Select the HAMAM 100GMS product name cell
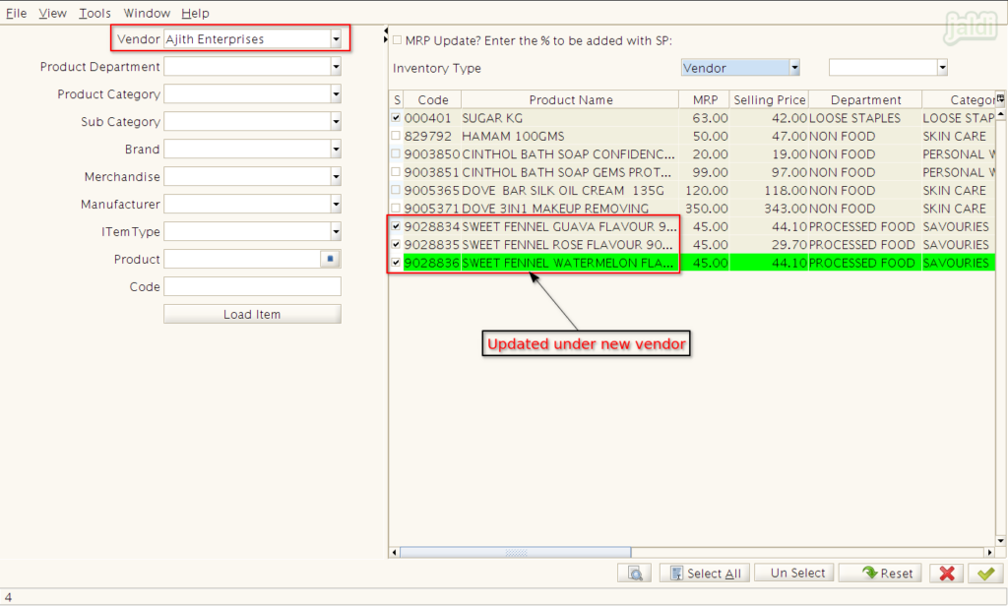This screenshot has height=606, width=1008. (570, 136)
